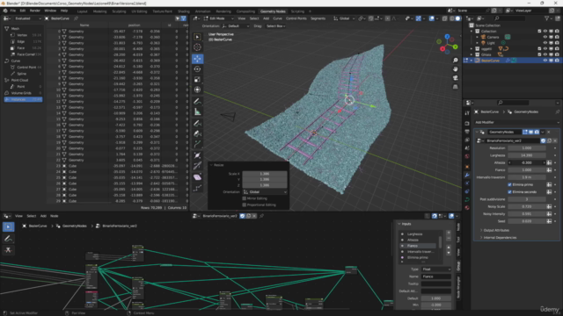Click the outliner filter funnel icon

click(x=547, y=18)
